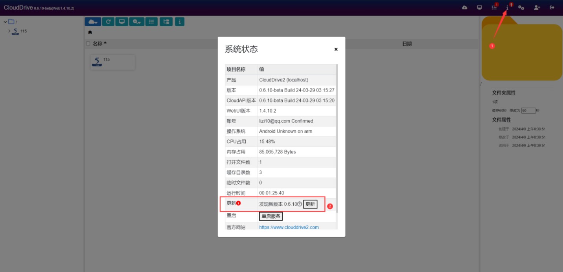
Task: Open the task list icon with badge
Action: click(494, 7)
